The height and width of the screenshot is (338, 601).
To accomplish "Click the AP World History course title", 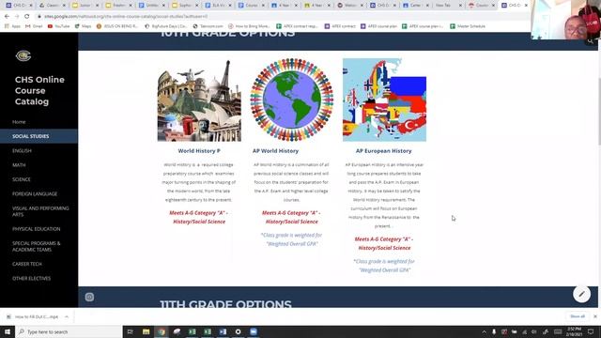I will click(x=275, y=151).
